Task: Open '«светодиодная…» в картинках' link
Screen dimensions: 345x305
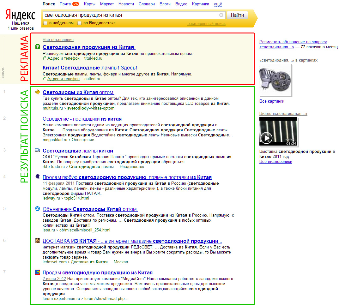Action: [x=288, y=60]
